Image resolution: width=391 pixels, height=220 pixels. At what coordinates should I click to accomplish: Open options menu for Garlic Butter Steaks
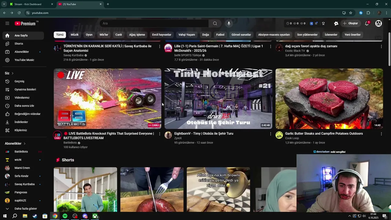pyautogui.click(x=381, y=134)
